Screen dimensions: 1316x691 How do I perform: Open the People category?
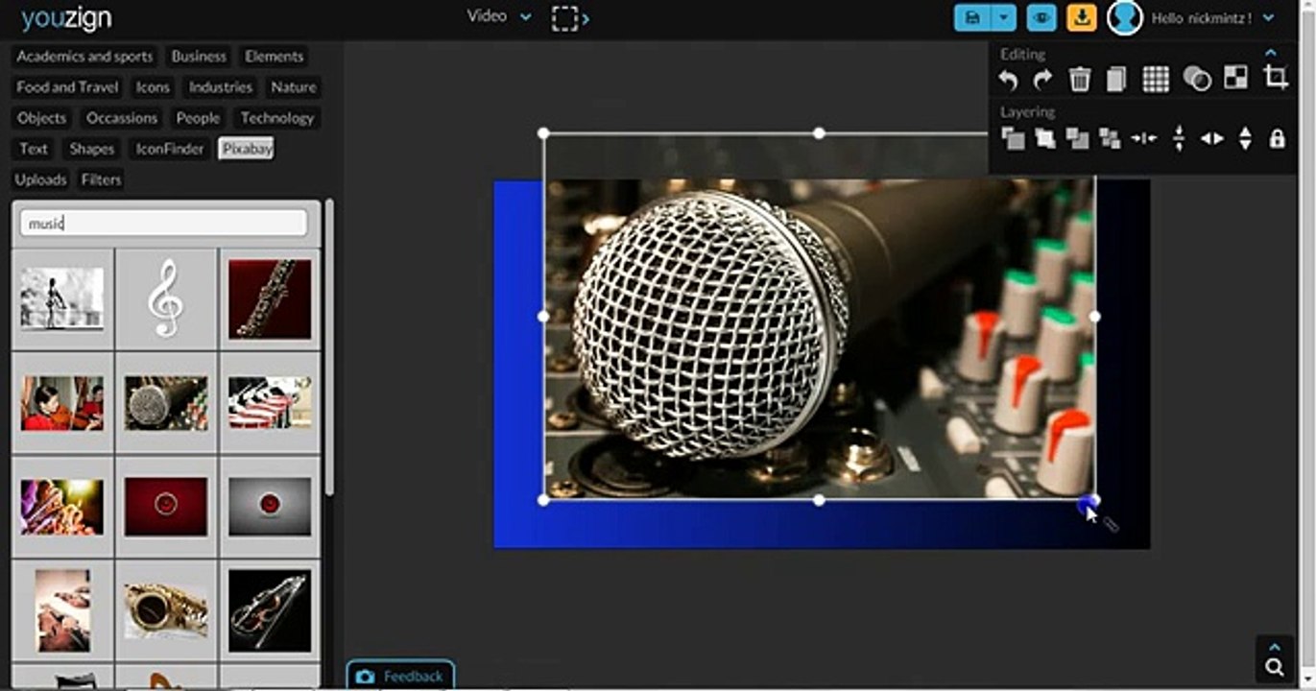tap(198, 118)
